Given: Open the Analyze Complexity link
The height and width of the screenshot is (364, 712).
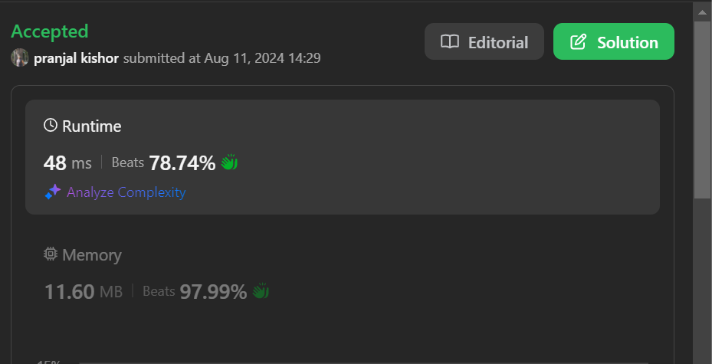Looking at the screenshot, I should click(x=126, y=192).
